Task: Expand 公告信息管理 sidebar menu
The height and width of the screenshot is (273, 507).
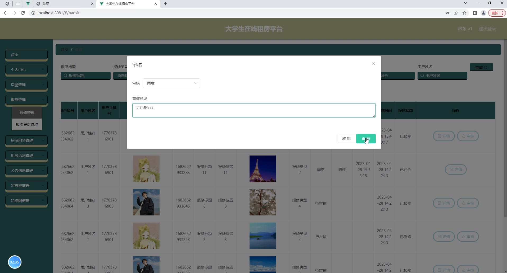Action: (26, 171)
